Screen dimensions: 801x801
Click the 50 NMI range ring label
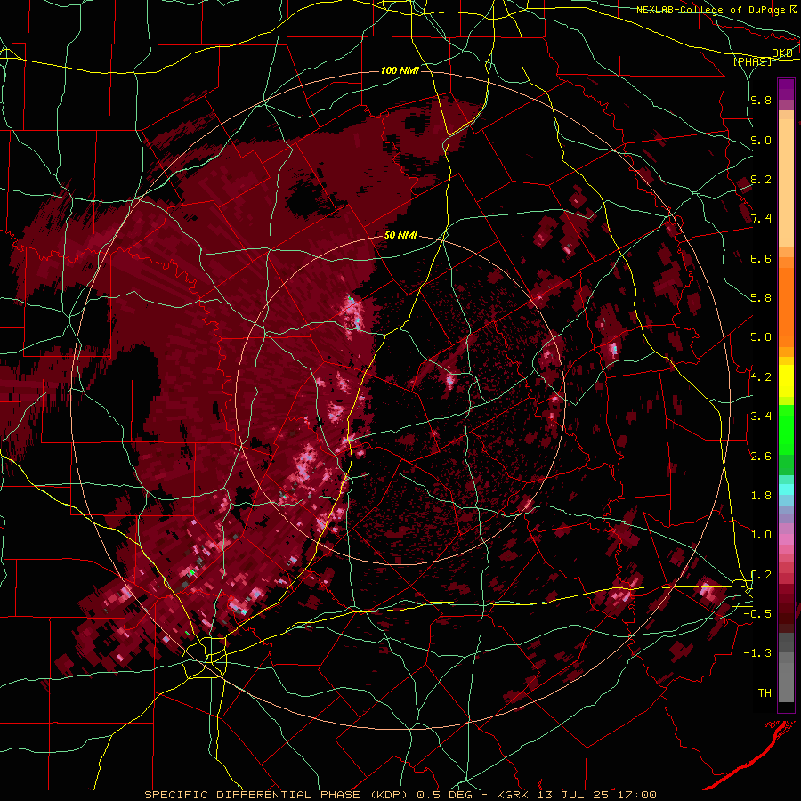[400, 236]
